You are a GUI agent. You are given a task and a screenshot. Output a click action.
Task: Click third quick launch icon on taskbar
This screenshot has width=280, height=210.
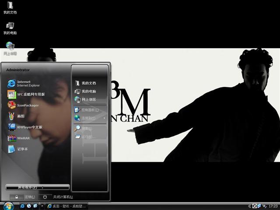(x=35, y=206)
